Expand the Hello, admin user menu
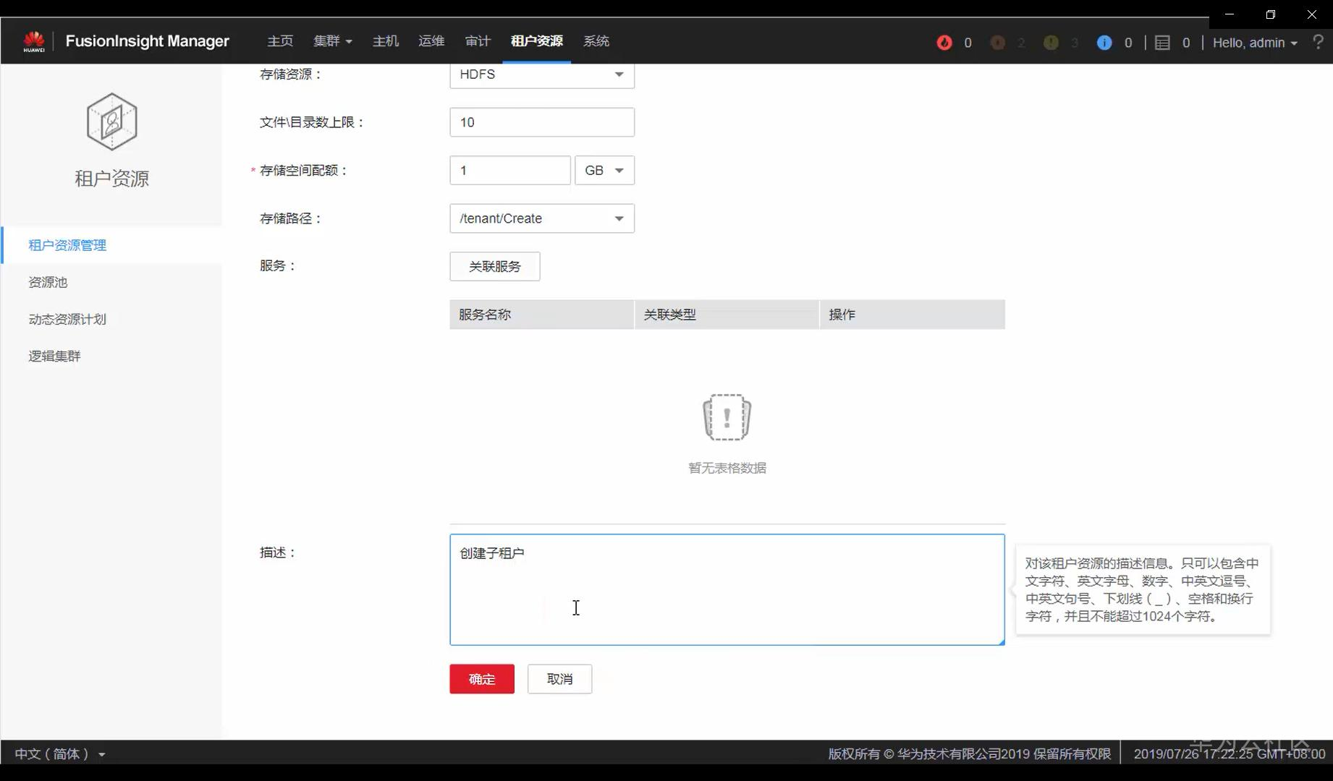 coord(1255,43)
